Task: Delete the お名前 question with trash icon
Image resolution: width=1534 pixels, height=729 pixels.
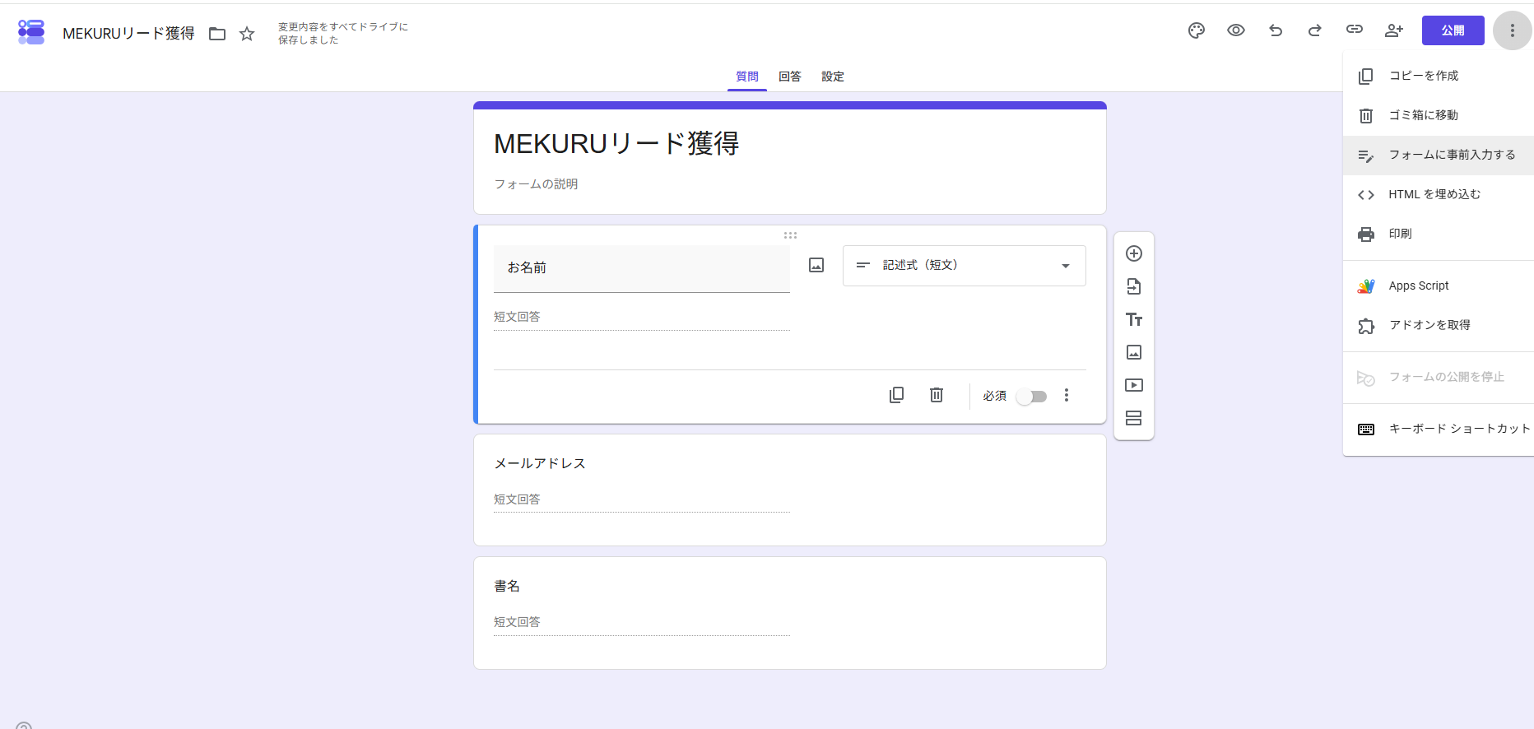Action: click(937, 395)
